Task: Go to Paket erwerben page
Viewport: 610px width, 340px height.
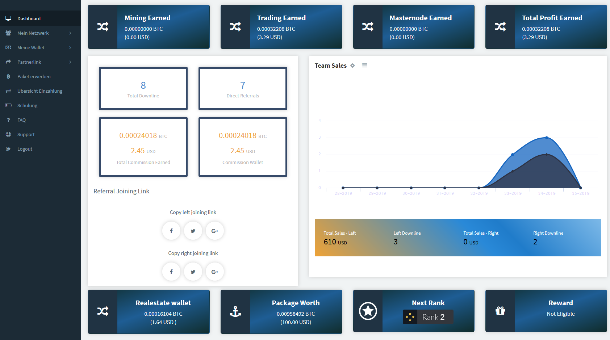Action: point(40,76)
